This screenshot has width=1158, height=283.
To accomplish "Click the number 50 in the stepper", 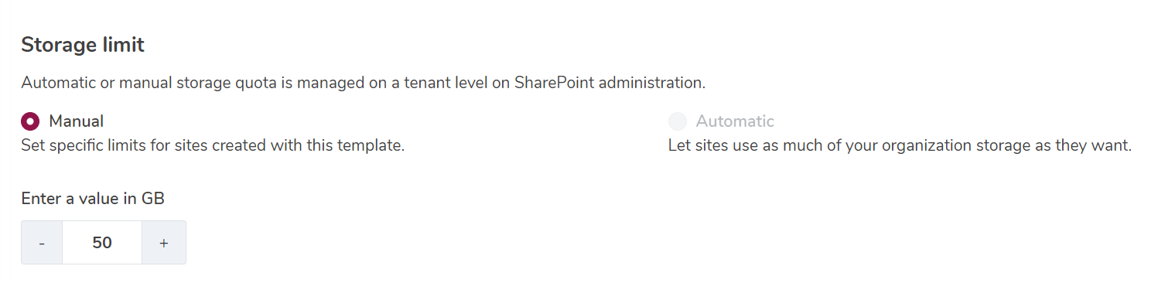I will (102, 243).
